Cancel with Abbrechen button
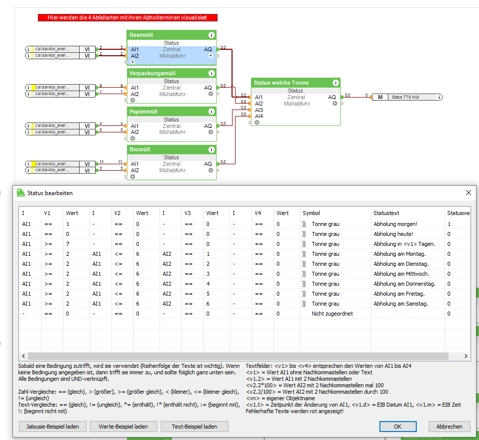The width and height of the screenshot is (479, 440). click(x=449, y=427)
